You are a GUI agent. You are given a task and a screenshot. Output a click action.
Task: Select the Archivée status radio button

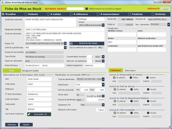point(153,14)
